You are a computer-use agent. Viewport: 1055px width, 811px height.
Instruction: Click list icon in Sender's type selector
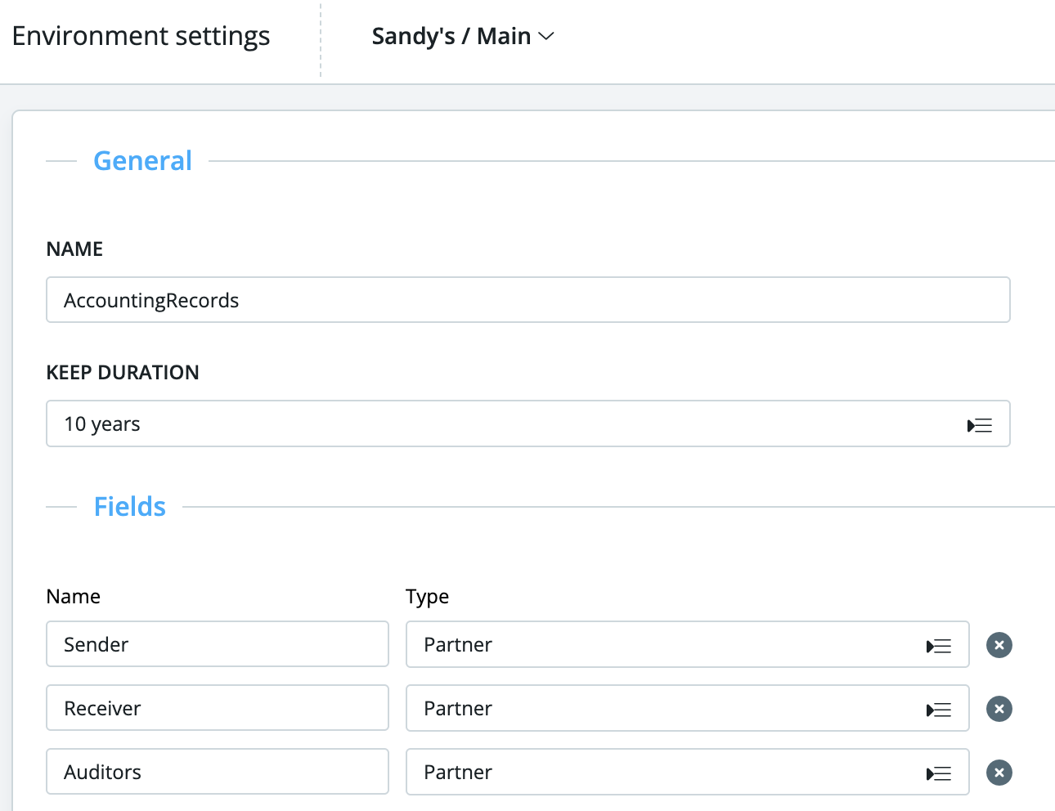[x=938, y=646]
